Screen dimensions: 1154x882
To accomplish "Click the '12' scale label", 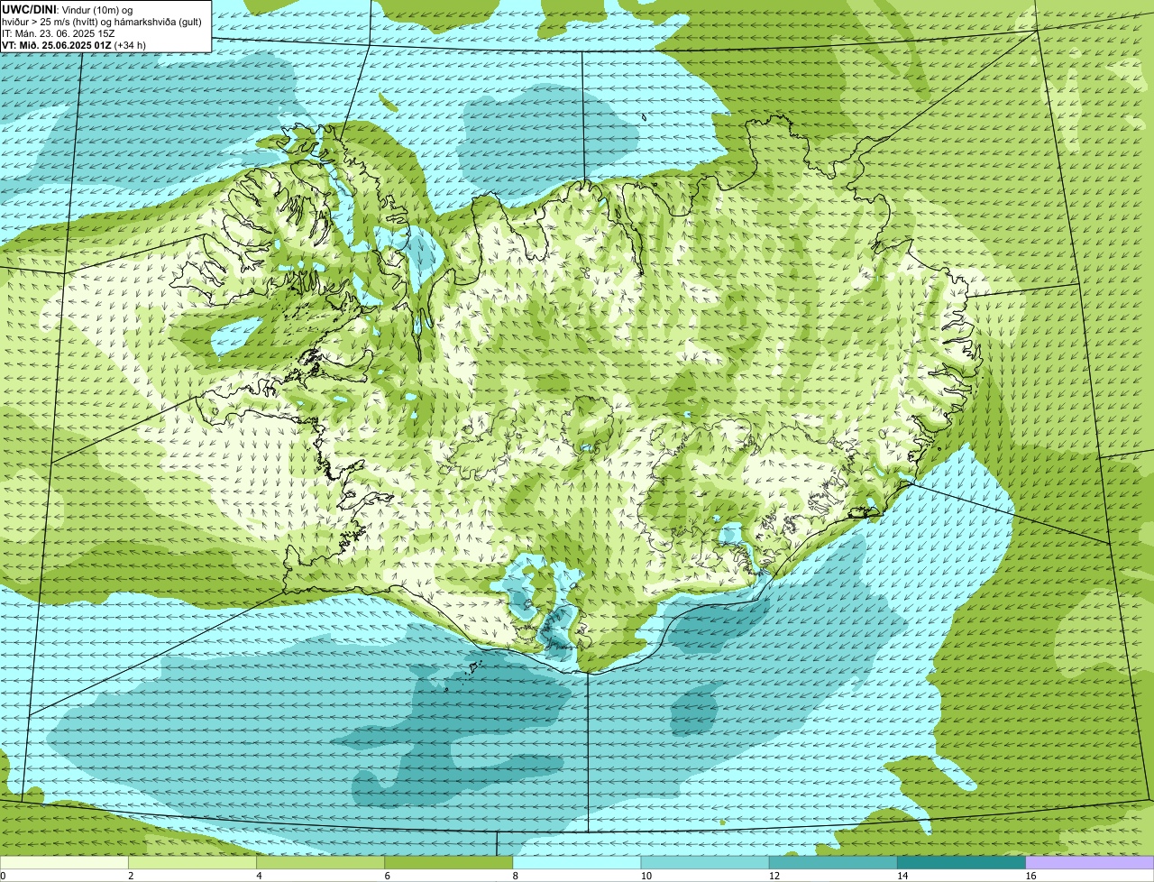I will (774, 876).
